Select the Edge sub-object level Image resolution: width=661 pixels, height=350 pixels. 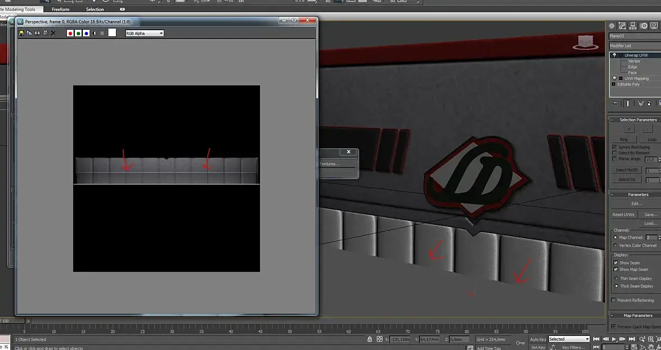(632, 67)
